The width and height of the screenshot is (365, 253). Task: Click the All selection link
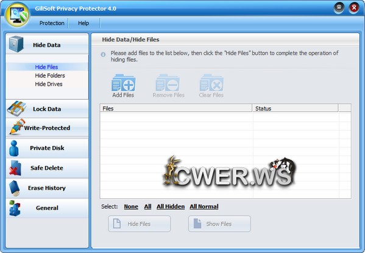(147, 207)
